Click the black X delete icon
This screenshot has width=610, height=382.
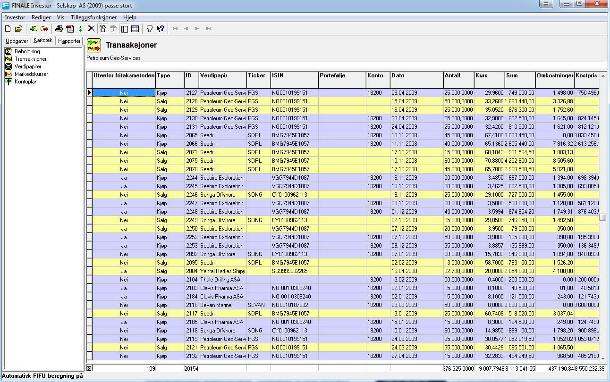92,29
